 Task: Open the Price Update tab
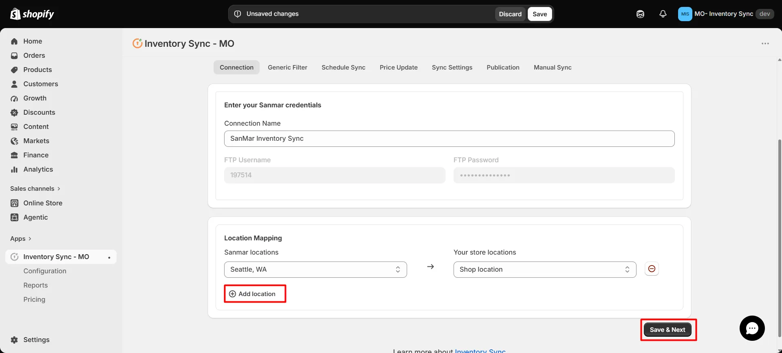tap(399, 68)
